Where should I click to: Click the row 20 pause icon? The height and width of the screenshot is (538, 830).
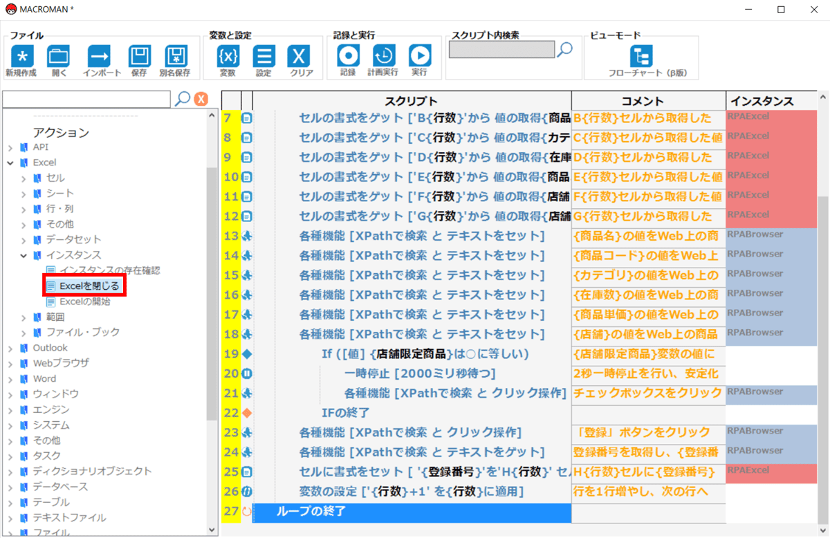[x=247, y=374]
